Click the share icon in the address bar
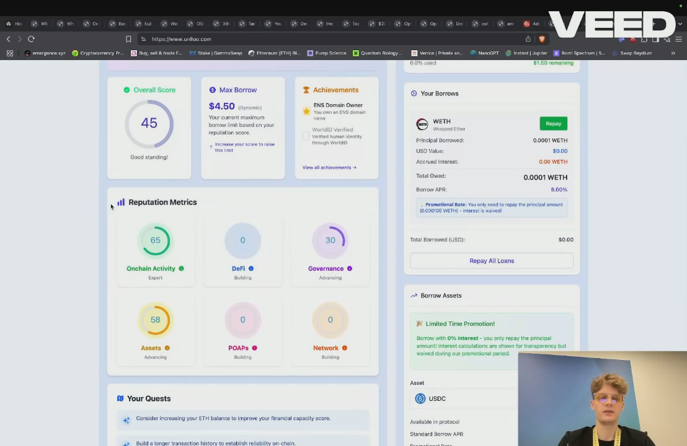Image resolution: width=687 pixels, height=446 pixels. [x=528, y=39]
